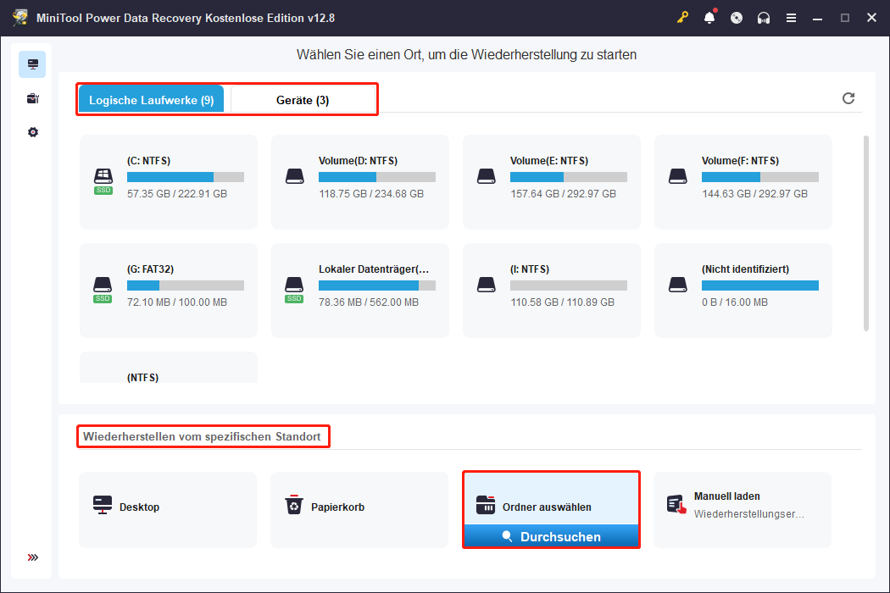Select the Volume(E: NTFS) drive icon
Screen dimensions: 890x593
[x=486, y=176]
